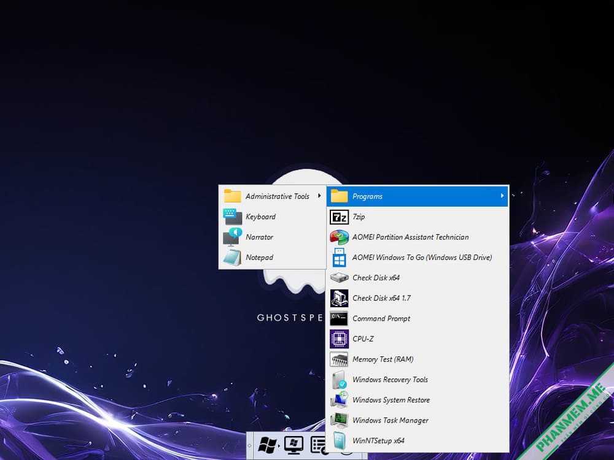
Task: Start AOMEI Windows To Go
Action: [x=418, y=257]
